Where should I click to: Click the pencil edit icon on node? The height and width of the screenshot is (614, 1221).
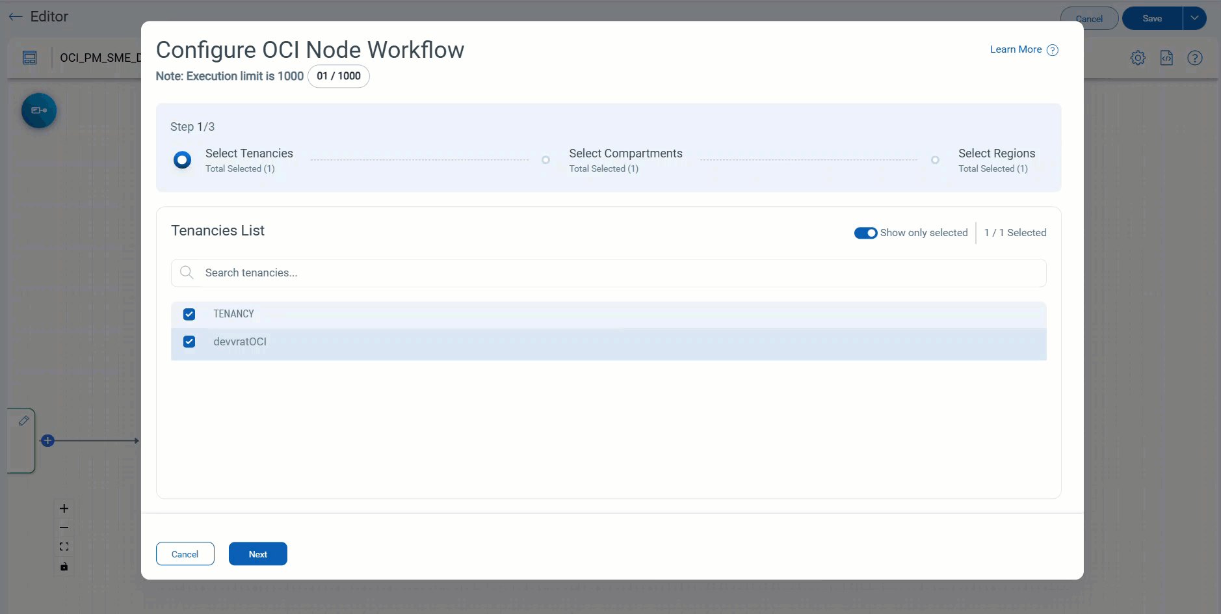(23, 421)
